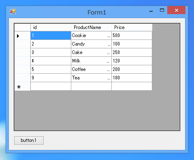
Task: Select the Milk product name cell
Action: click(91, 61)
